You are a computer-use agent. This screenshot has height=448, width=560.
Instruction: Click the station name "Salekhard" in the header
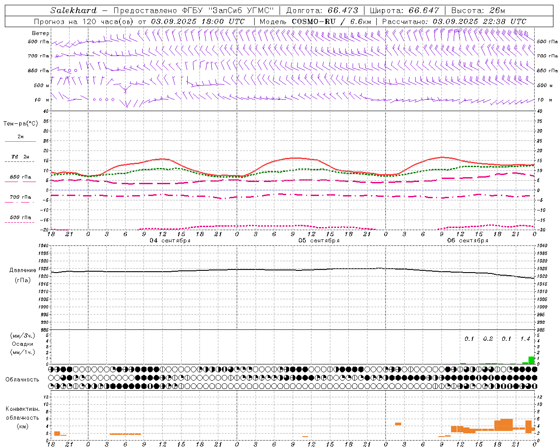[73, 10]
